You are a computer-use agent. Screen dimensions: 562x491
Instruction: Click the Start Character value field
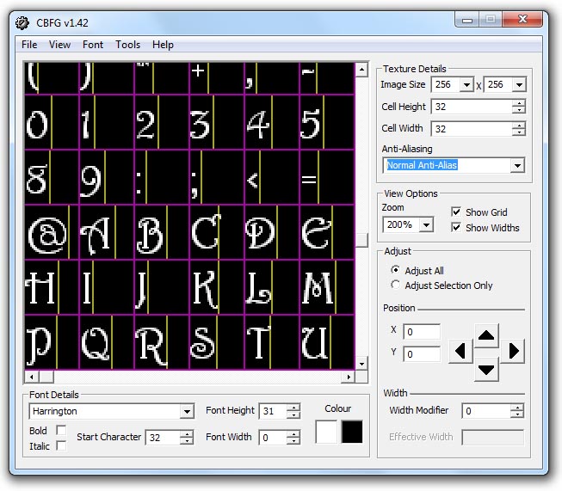[x=163, y=438]
